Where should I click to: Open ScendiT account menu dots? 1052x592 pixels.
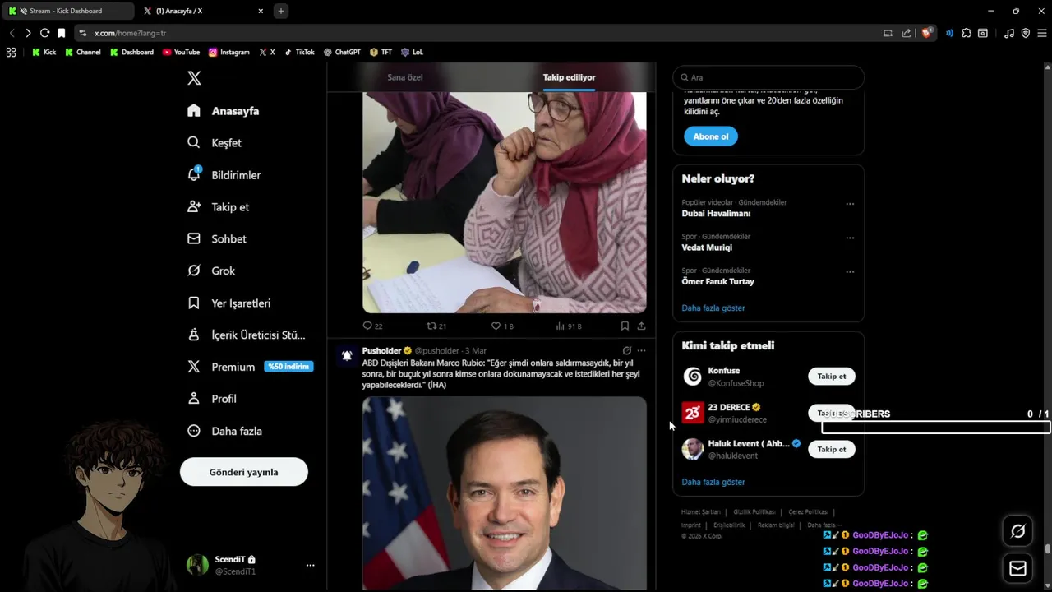click(x=310, y=565)
